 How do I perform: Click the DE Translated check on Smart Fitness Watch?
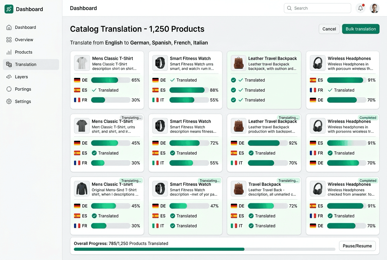[172, 80]
